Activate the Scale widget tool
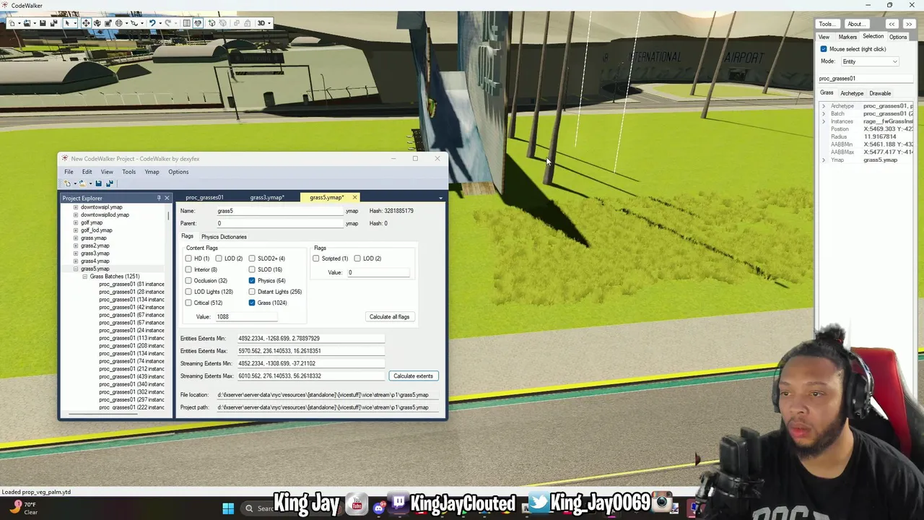The image size is (924, 520). [x=108, y=23]
